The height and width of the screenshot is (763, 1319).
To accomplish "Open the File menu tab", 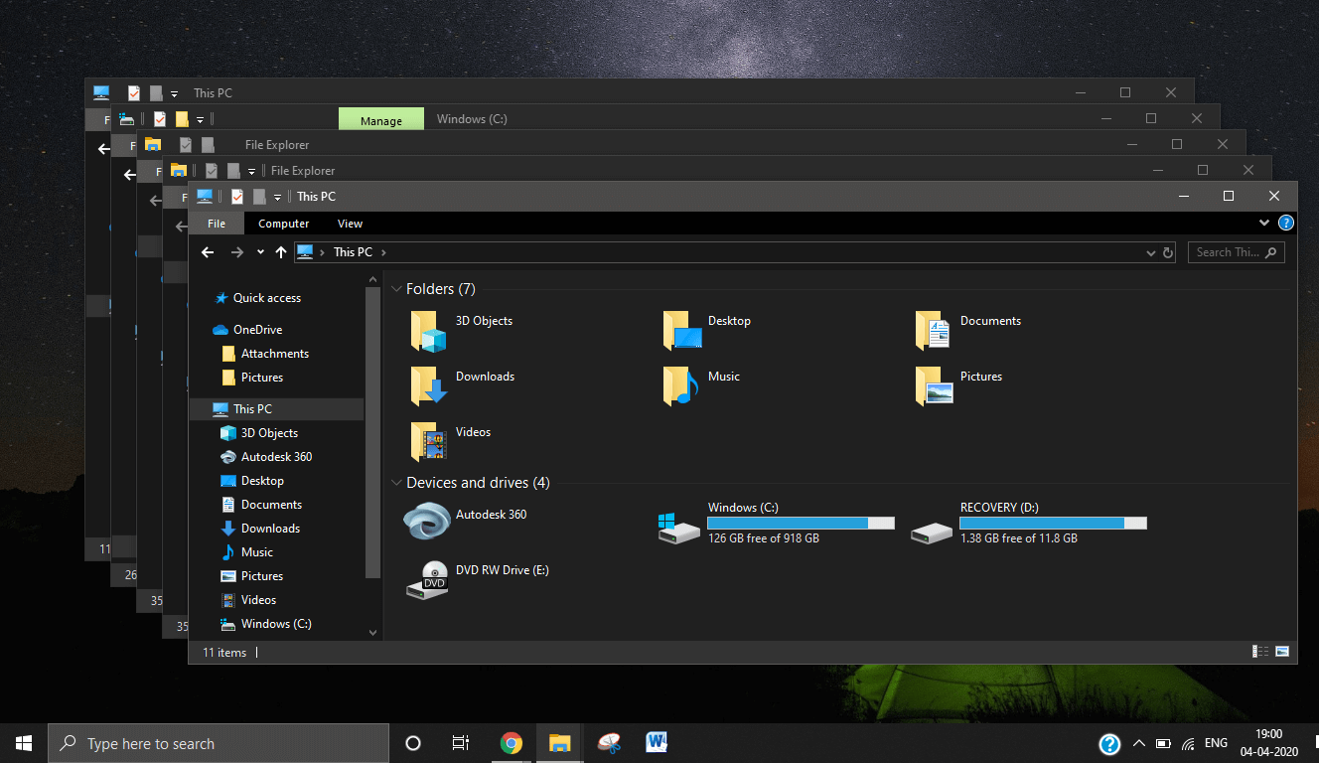I will (217, 224).
